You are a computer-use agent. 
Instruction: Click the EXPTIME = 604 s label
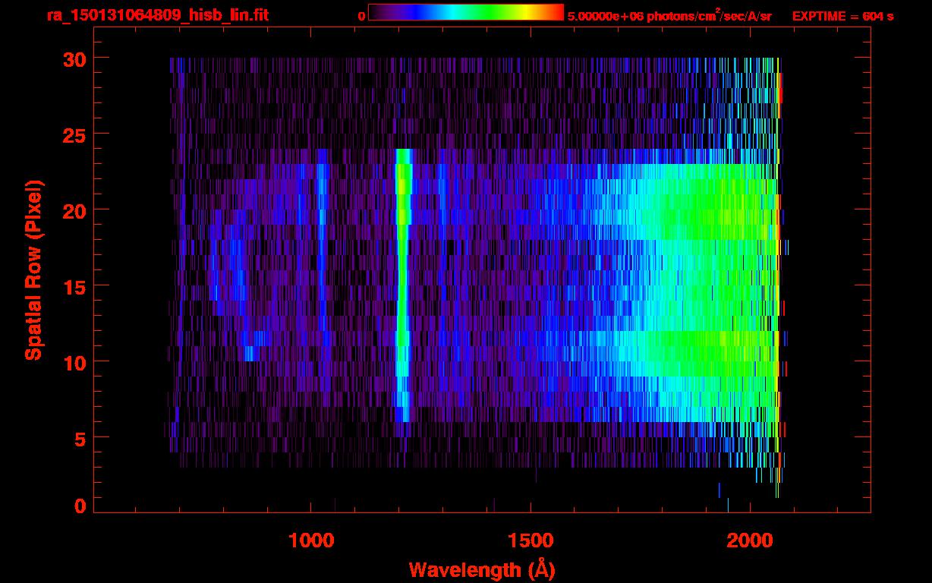coord(842,16)
